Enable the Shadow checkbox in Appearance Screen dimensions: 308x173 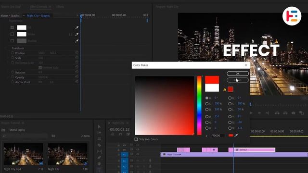tap(12, 41)
